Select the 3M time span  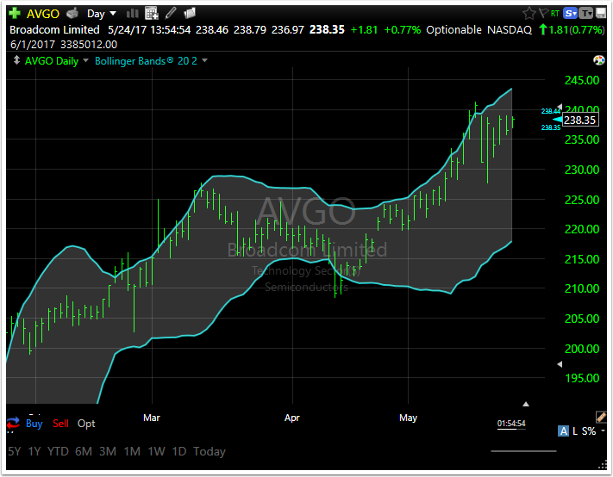108,452
